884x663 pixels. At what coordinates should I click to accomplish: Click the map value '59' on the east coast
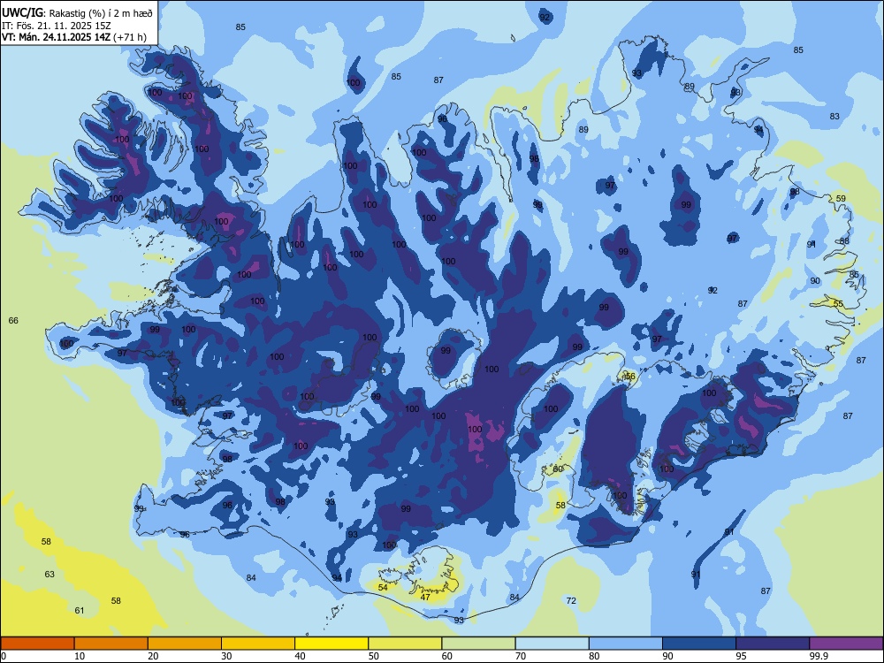pos(841,199)
